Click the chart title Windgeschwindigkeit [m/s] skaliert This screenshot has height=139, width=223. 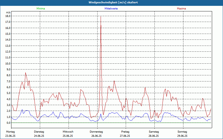pyautogui.click(x=113, y=3)
